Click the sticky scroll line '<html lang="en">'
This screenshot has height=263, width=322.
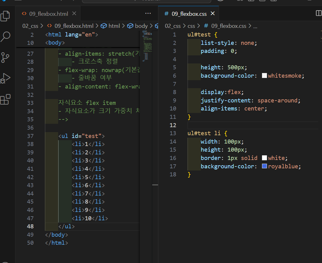click(x=71, y=35)
